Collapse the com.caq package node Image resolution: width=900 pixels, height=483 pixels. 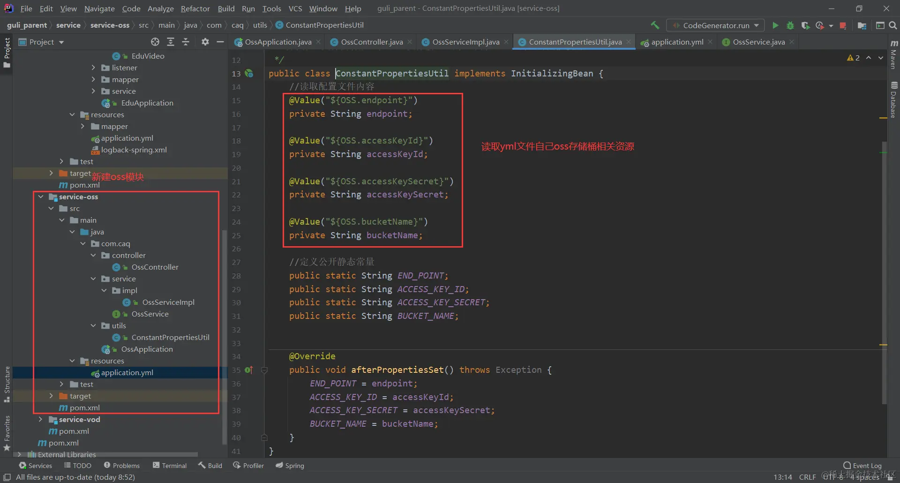click(83, 244)
